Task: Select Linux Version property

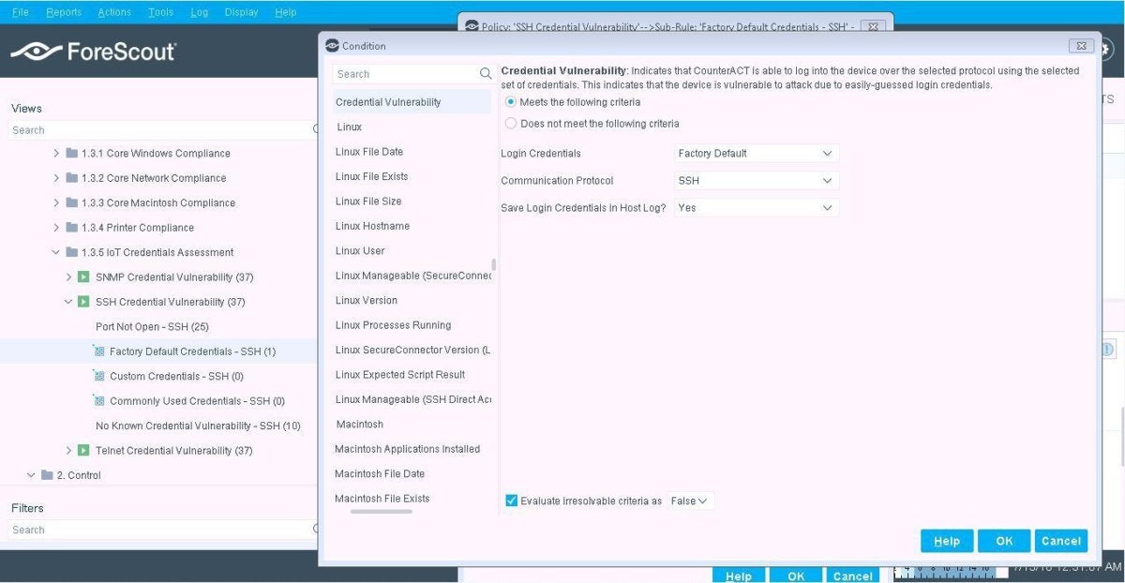Action: (367, 300)
